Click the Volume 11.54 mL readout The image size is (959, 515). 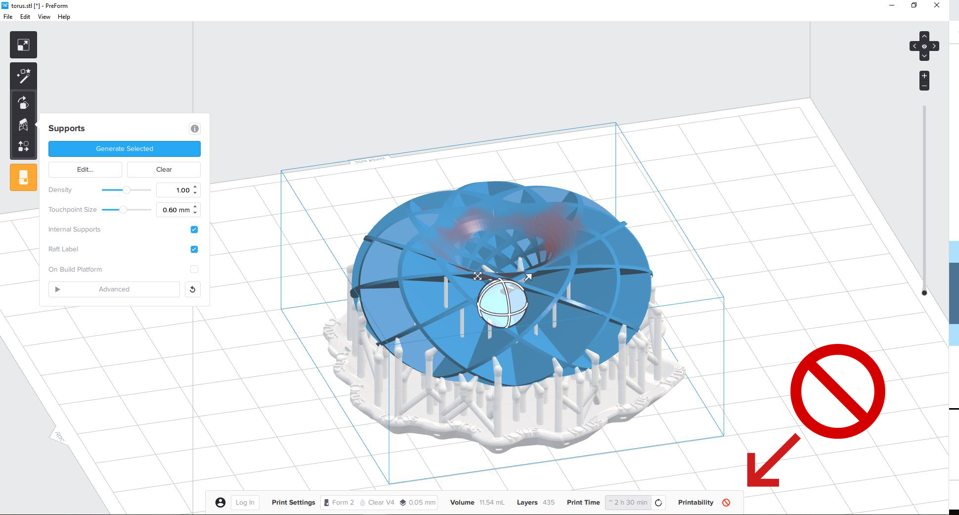click(477, 503)
